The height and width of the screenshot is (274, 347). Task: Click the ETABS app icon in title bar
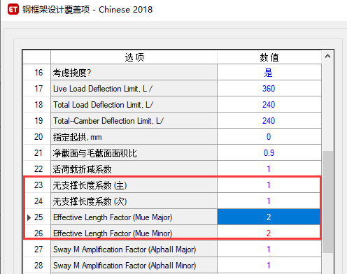[x=13, y=10]
